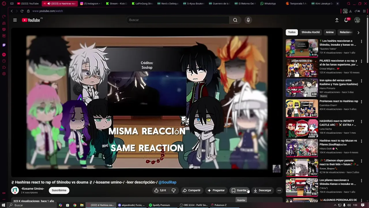Subscribe to -Kosame Umino- channel
Image resolution: width=369 pixels, height=208 pixels.
pyautogui.click(x=59, y=190)
